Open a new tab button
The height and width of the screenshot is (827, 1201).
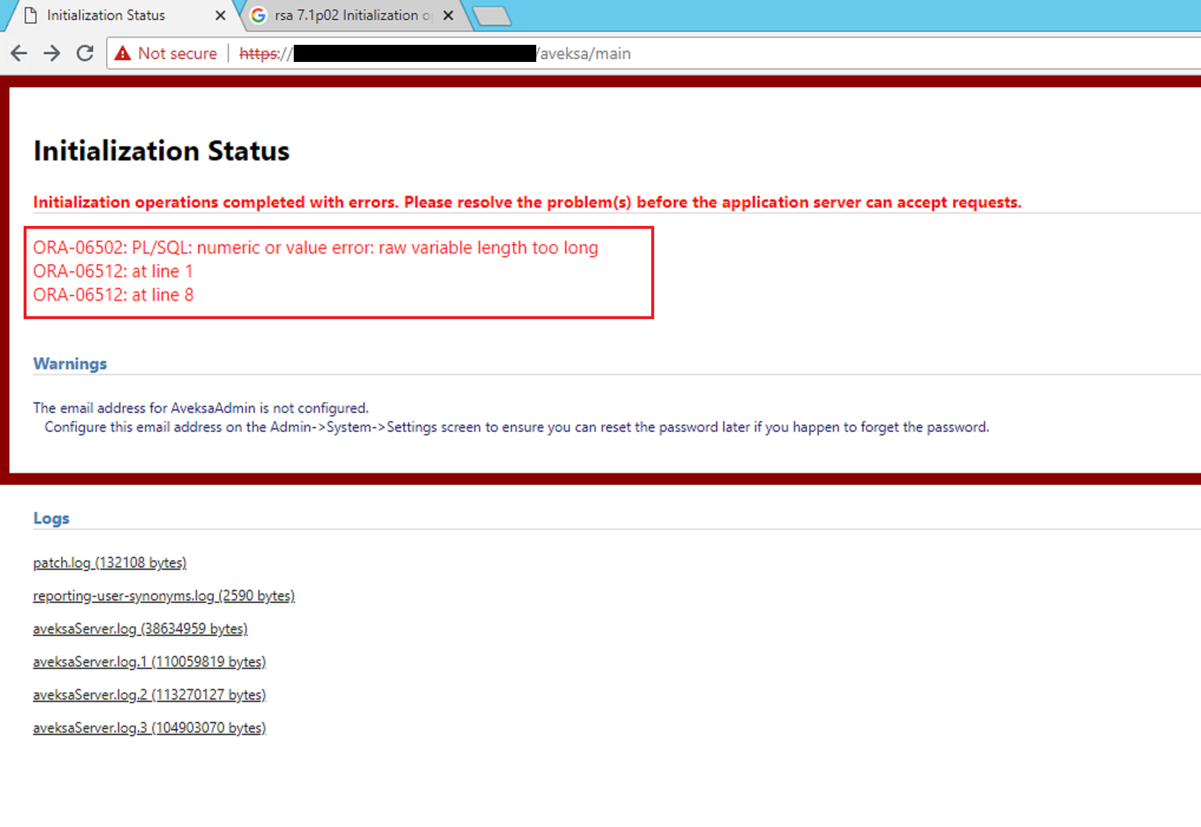[493, 16]
